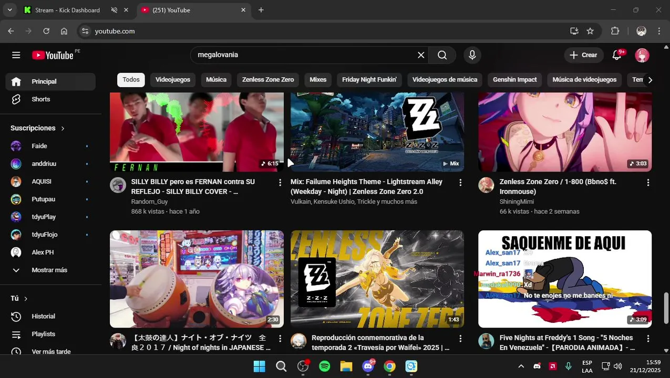Viewport: 670px width, 378px height.
Task: Select the Todos filter chip
Action: coord(131,80)
